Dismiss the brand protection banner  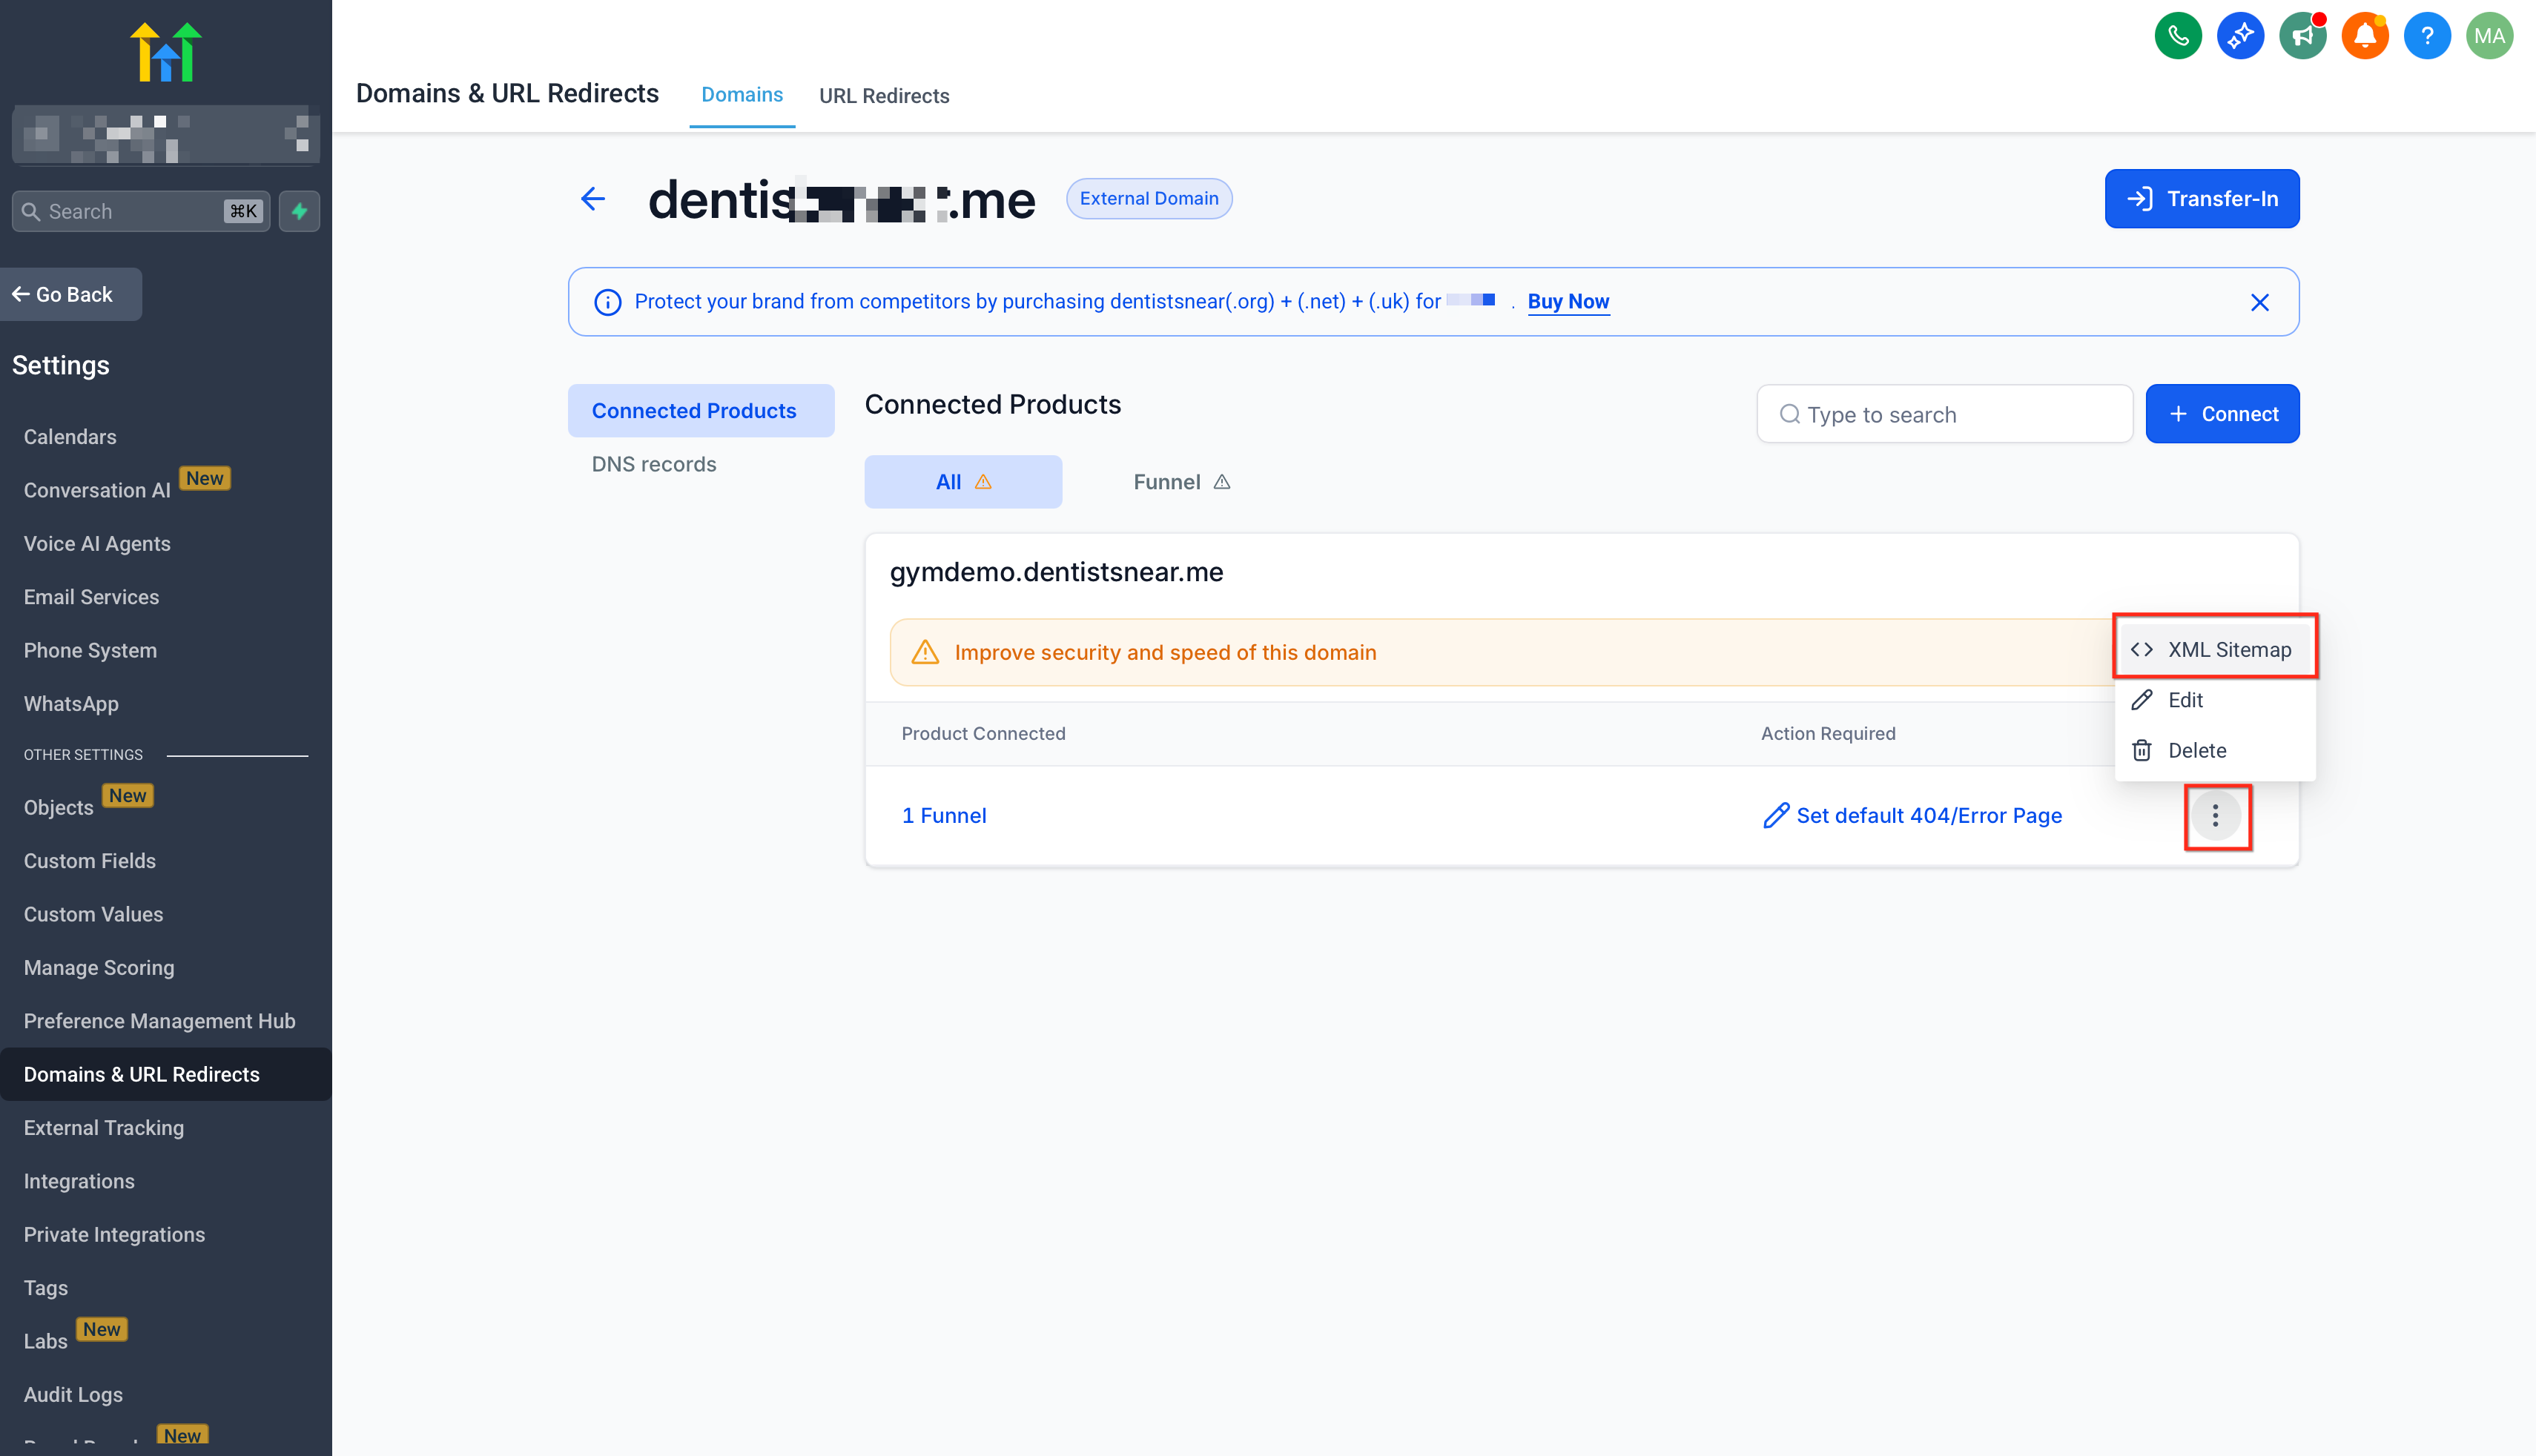point(2259,302)
